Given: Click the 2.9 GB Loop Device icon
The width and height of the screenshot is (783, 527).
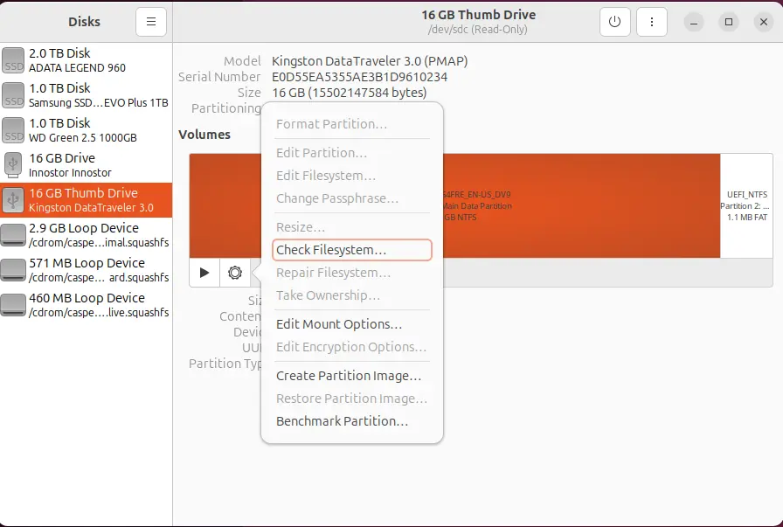Looking at the screenshot, I should tap(13, 235).
